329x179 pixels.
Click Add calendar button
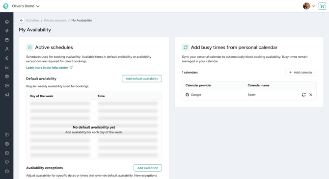pos(301,72)
